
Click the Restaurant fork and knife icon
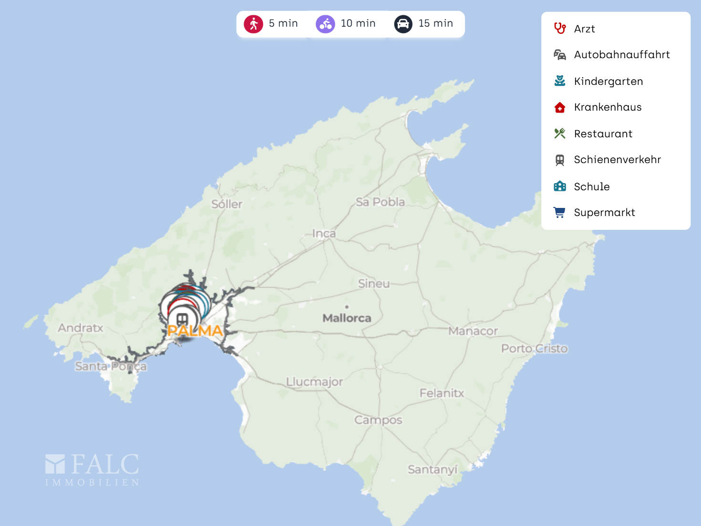click(560, 134)
